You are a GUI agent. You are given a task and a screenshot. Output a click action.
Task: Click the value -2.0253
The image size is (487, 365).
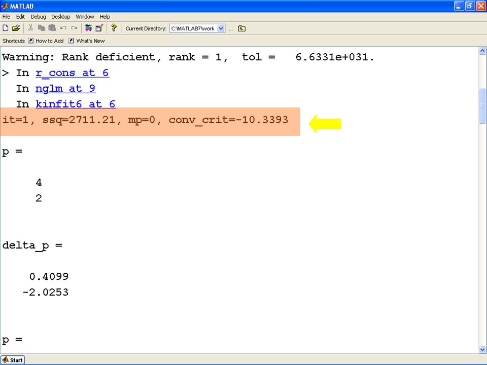click(45, 293)
